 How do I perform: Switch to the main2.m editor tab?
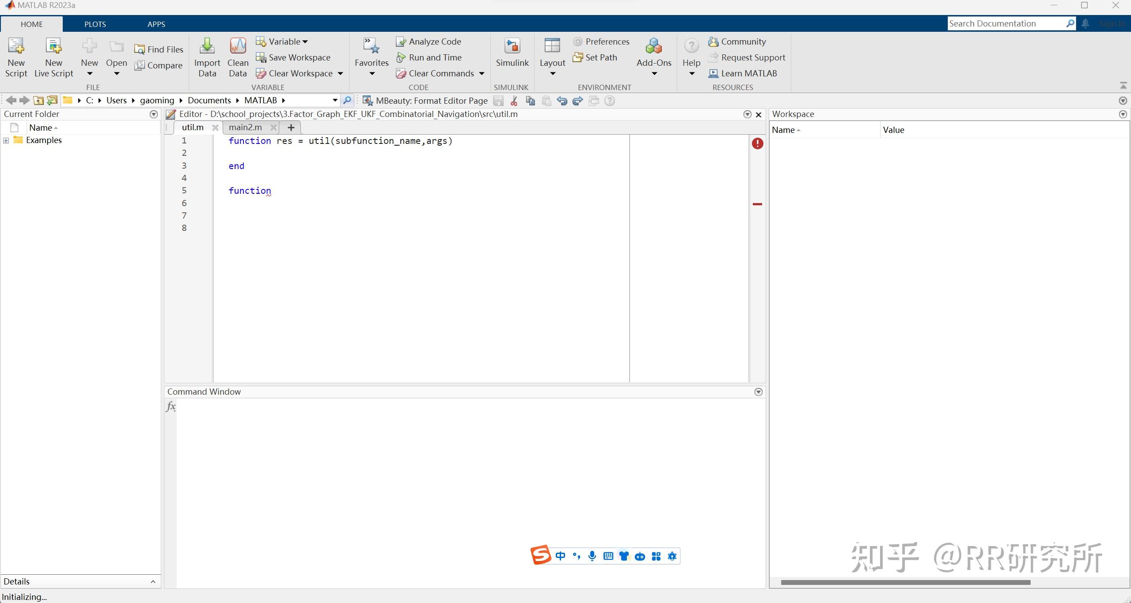point(245,128)
